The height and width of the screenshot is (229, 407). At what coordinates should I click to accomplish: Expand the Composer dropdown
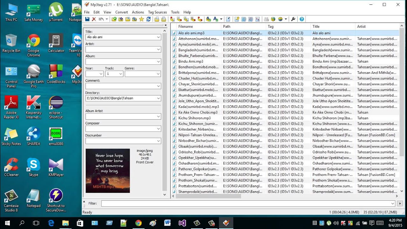[x=158, y=129]
